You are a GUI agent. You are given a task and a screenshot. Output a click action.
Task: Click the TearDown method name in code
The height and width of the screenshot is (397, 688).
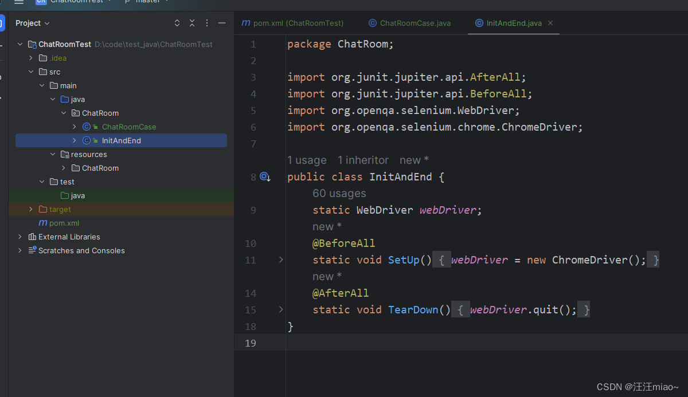pyautogui.click(x=413, y=310)
